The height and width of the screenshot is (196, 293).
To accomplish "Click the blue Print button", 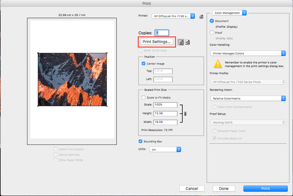I will (265, 189).
